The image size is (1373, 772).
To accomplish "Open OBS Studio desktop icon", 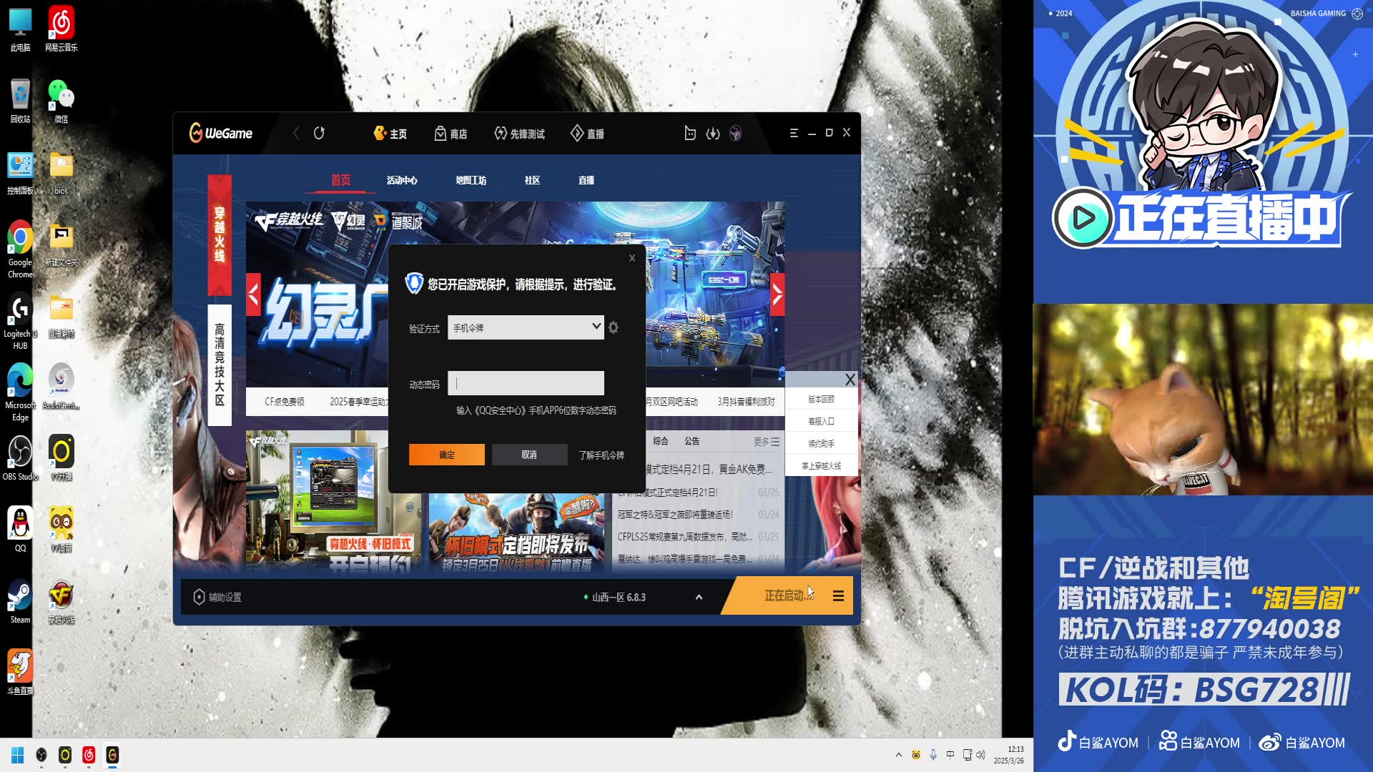I will coord(20,459).
